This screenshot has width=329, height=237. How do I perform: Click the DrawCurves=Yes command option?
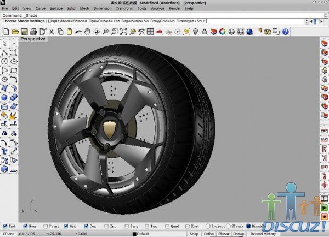point(104,21)
